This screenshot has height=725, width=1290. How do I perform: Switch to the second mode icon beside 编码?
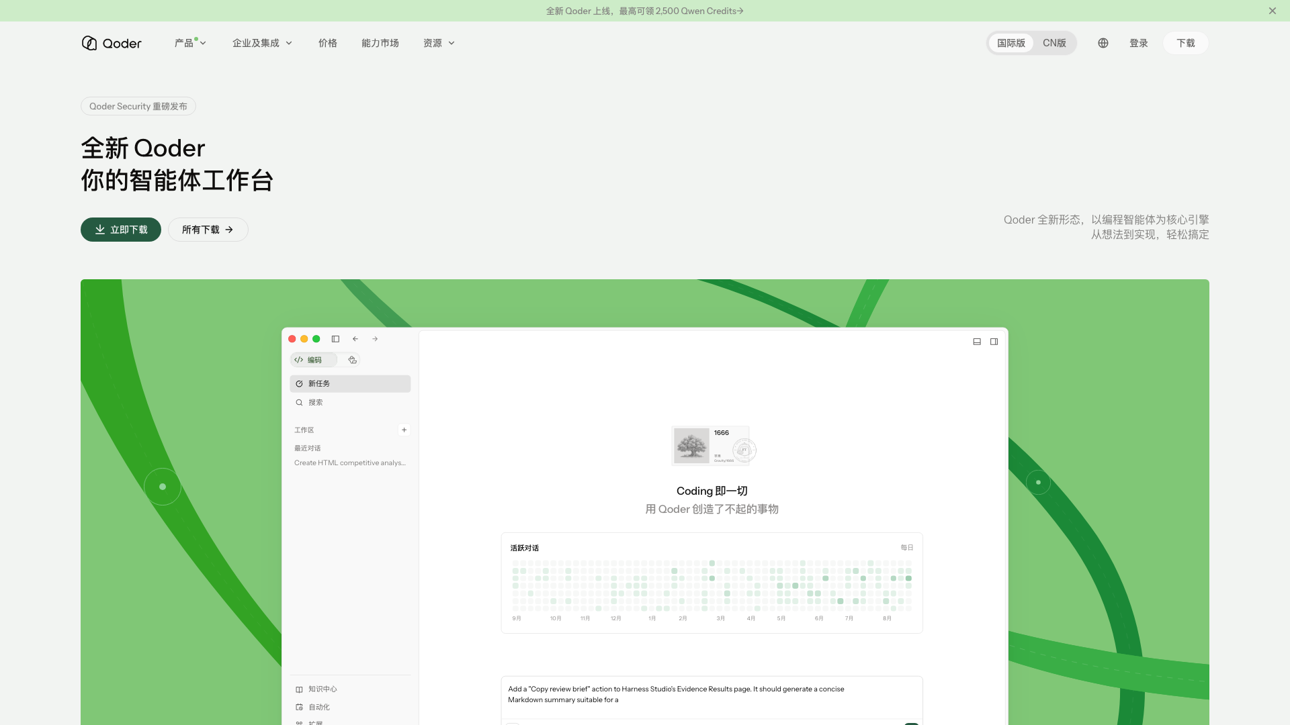[x=352, y=360]
